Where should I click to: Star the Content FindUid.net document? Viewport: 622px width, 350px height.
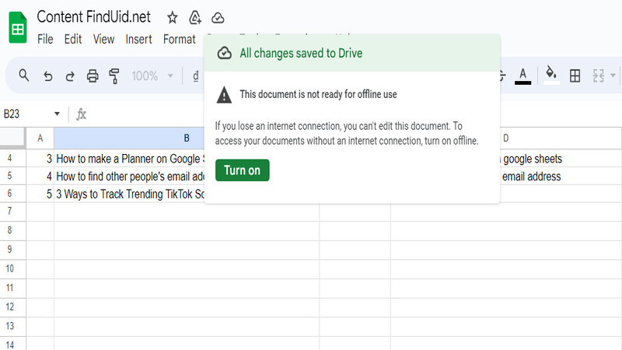coord(172,17)
